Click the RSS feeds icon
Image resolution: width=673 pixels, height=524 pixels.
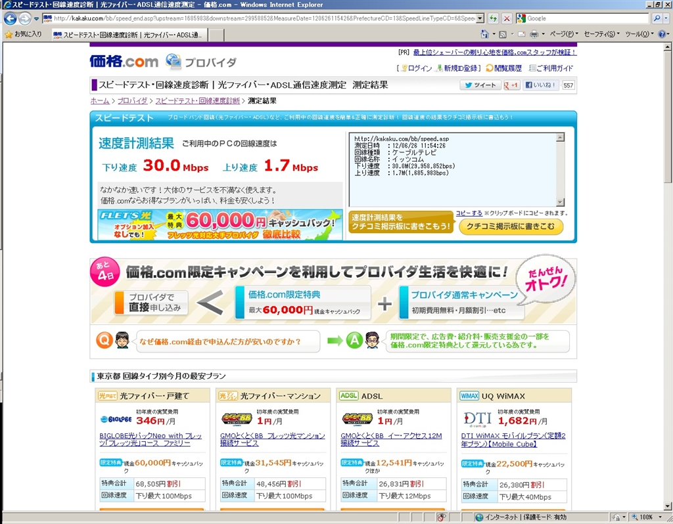[x=503, y=34]
